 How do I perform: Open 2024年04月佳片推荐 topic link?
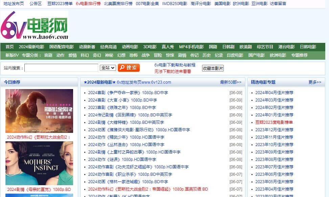coord(274,93)
